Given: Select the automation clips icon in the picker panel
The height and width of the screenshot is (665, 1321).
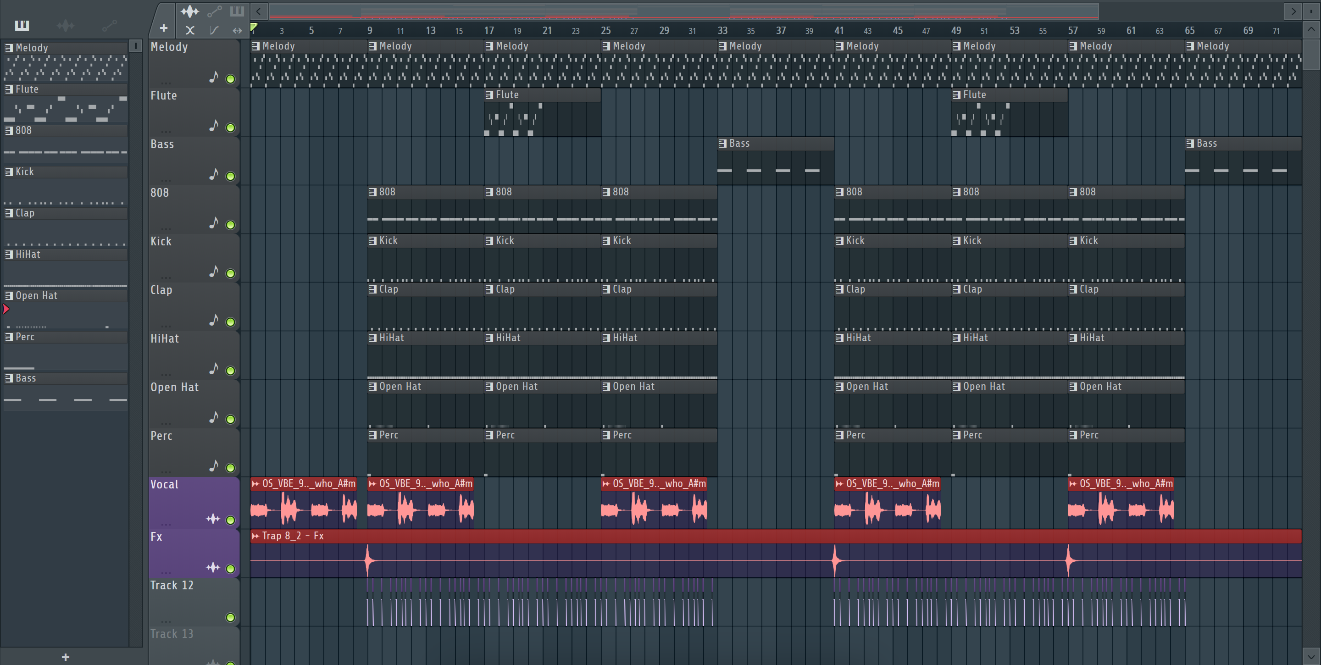Looking at the screenshot, I should (109, 25).
